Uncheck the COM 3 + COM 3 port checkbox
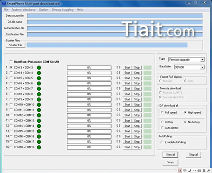 coord(11,68)
